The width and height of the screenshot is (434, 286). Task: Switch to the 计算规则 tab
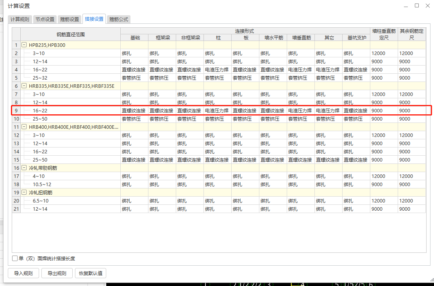pos(20,20)
